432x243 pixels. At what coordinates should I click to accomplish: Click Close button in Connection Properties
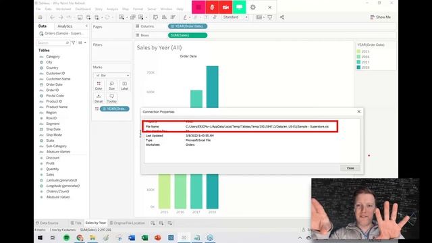pos(350,168)
